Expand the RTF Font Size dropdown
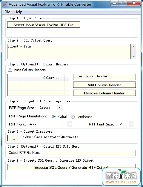Viewport: 143px width, 187px height. pyautogui.click(x=131, y=124)
